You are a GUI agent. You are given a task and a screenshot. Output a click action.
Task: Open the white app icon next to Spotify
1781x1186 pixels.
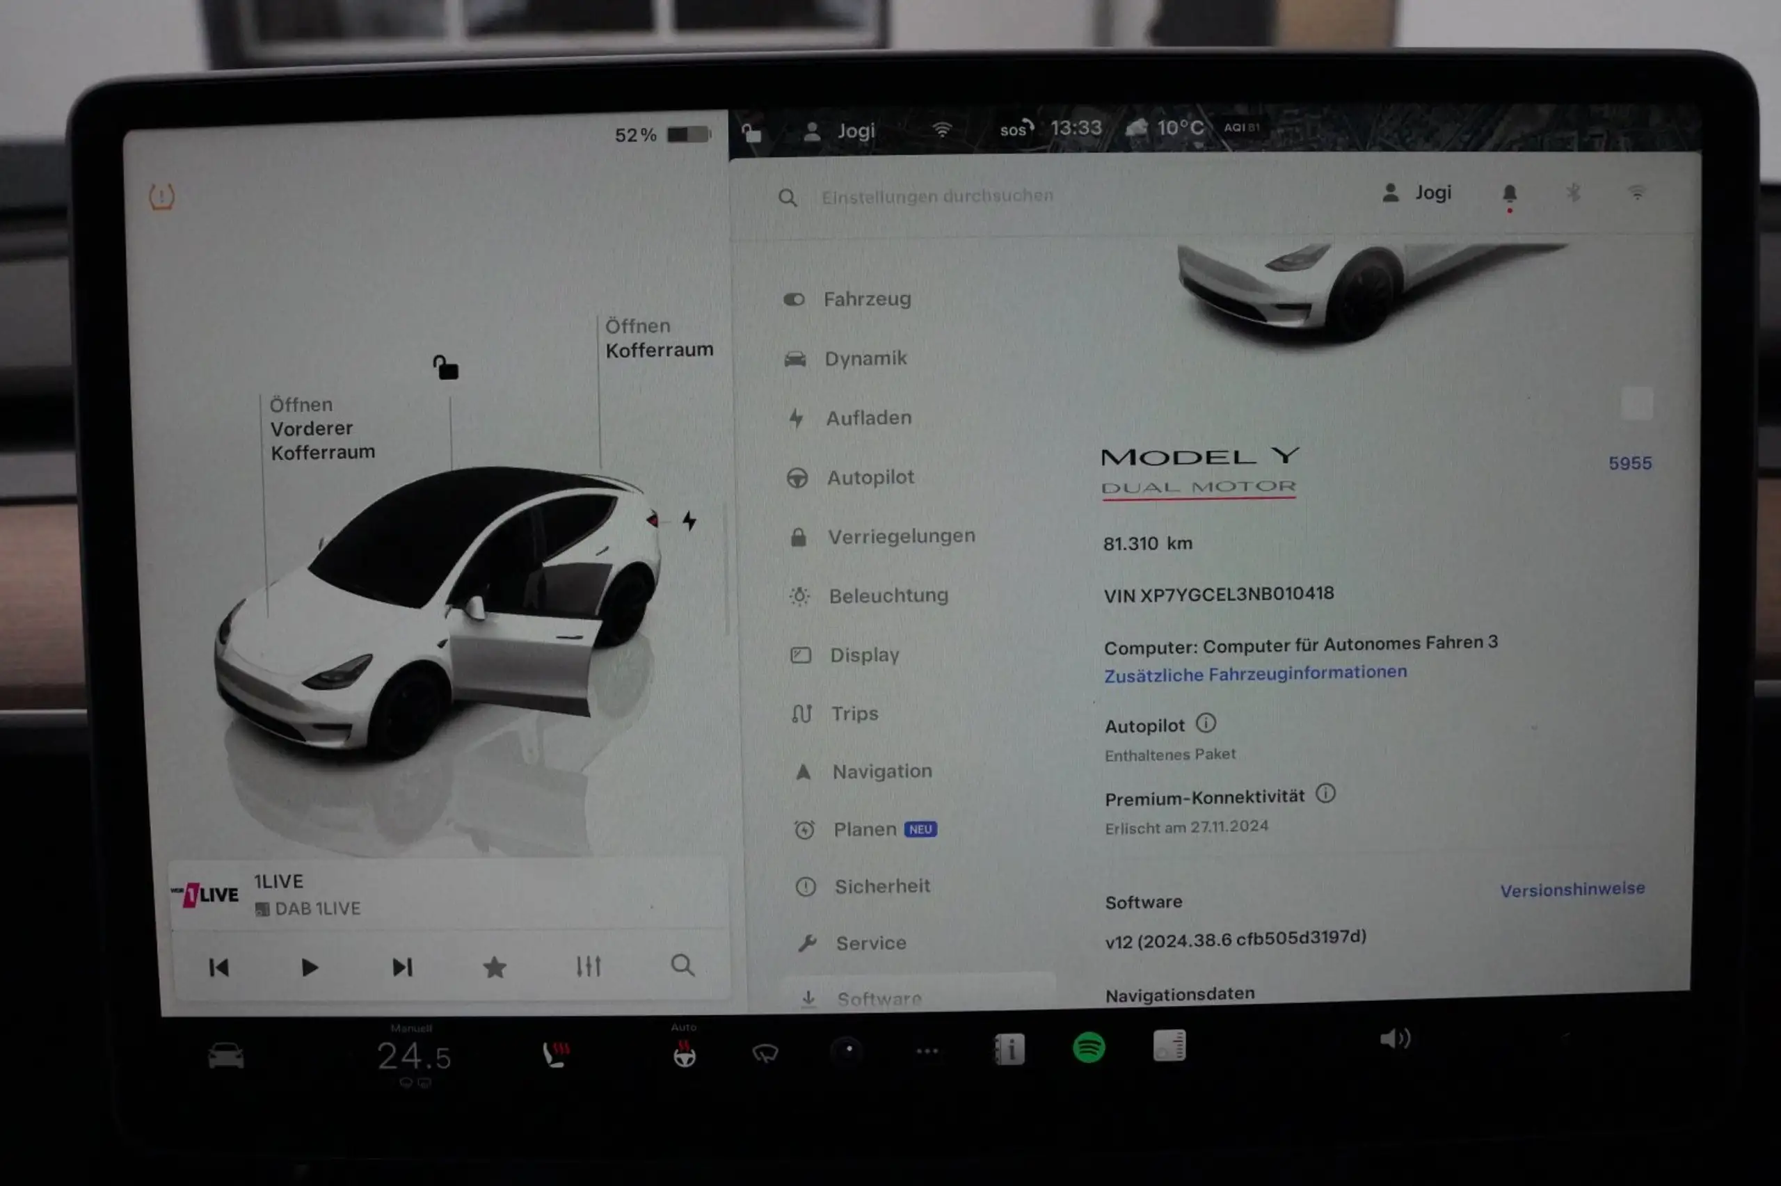[1169, 1046]
